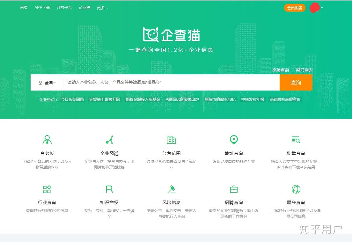
Task: Click the 高级查询 advanced search link
Action: (x=280, y=70)
